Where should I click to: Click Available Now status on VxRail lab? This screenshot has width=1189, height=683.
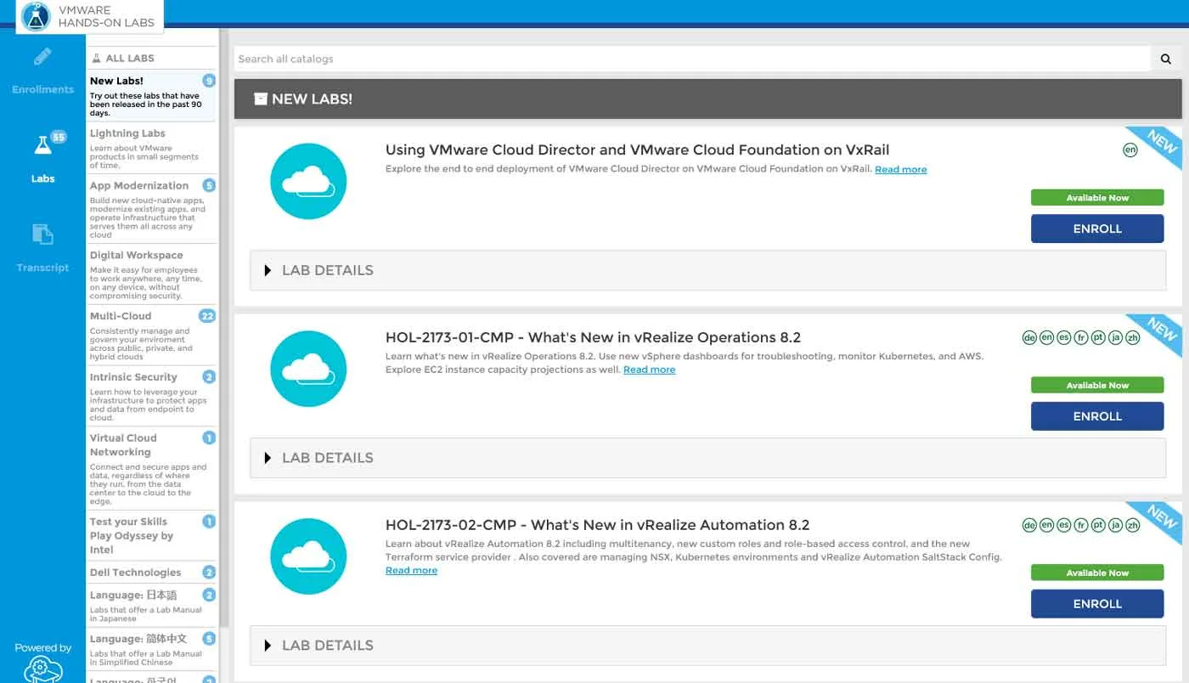pos(1097,198)
